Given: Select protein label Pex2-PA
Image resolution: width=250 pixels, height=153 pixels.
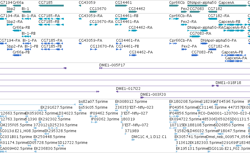Looking at the screenshot, I should point(189,46).
